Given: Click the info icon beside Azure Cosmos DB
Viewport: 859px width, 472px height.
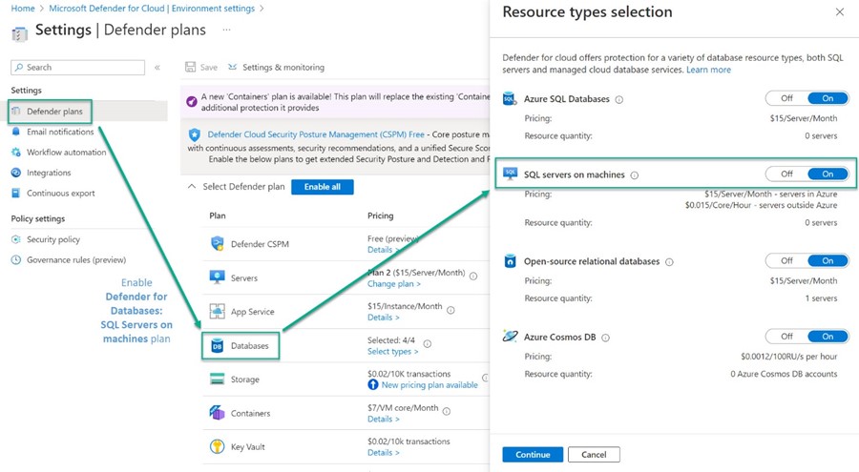Looking at the screenshot, I should click(x=606, y=338).
